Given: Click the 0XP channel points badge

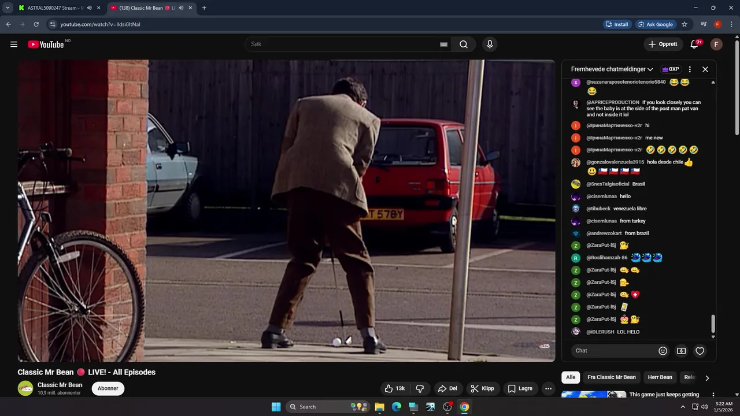Looking at the screenshot, I should 671,69.
